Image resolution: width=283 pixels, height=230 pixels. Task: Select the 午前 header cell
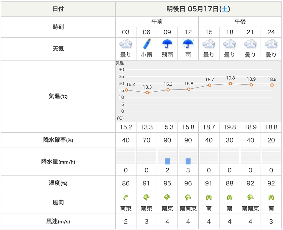coord(157,22)
